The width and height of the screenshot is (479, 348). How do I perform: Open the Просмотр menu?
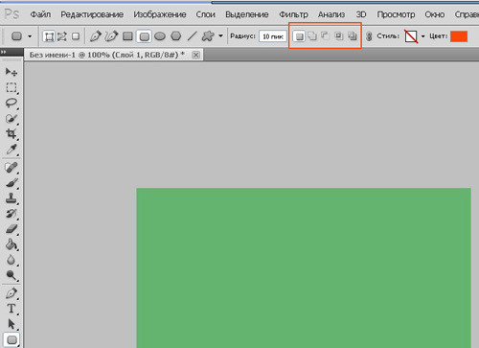[396, 14]
